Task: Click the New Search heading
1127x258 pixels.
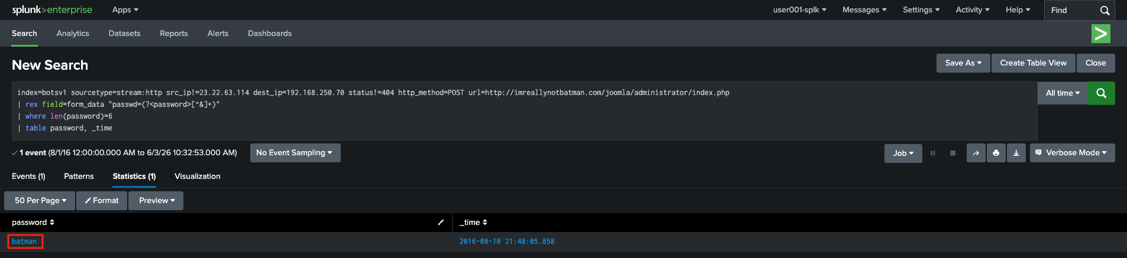Action: click(x=50, y=66)
